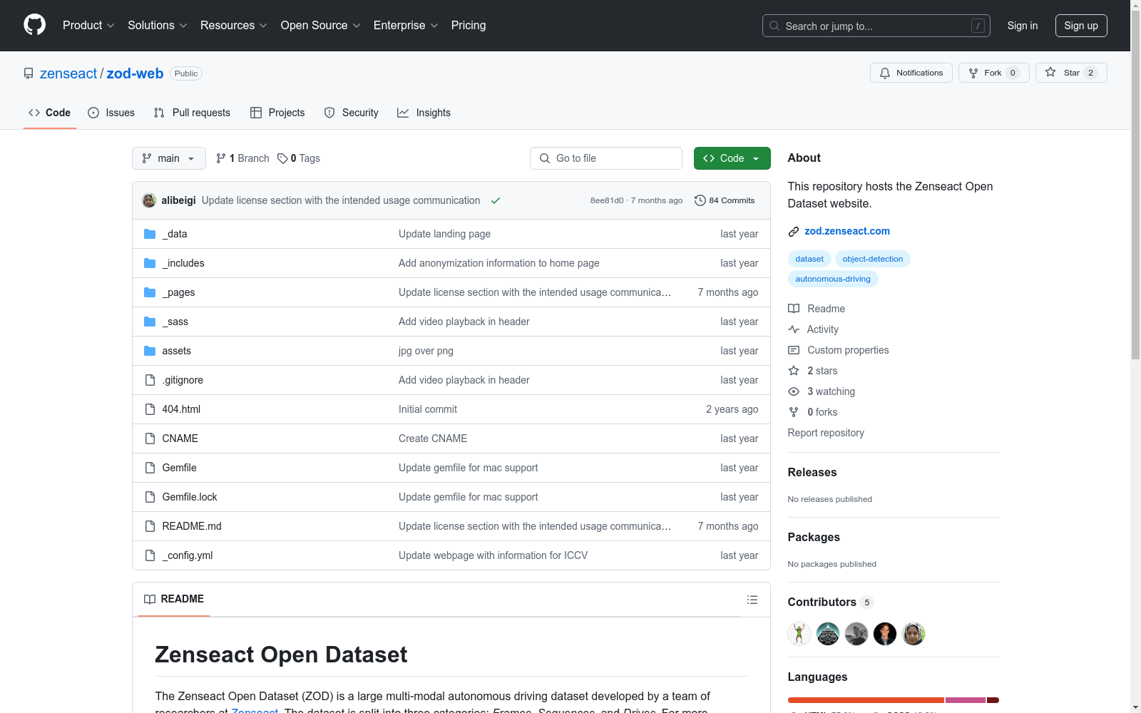Click the Go to file search box
The image size is (1141, 713).
[606, 158]
